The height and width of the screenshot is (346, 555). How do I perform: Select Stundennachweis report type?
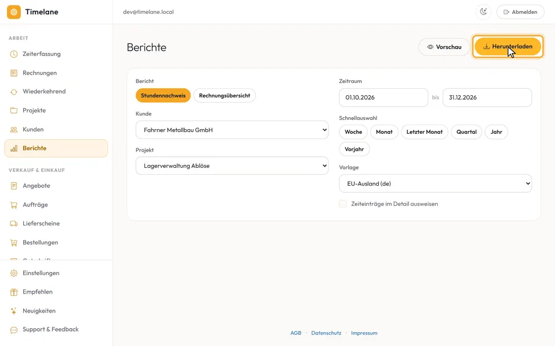point(163,95)
